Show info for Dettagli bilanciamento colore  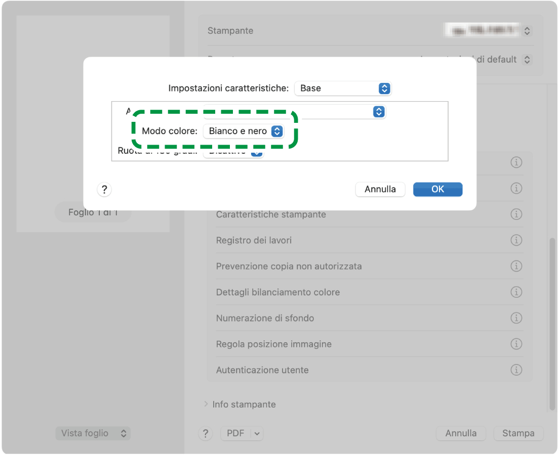(x=516, y=292)
